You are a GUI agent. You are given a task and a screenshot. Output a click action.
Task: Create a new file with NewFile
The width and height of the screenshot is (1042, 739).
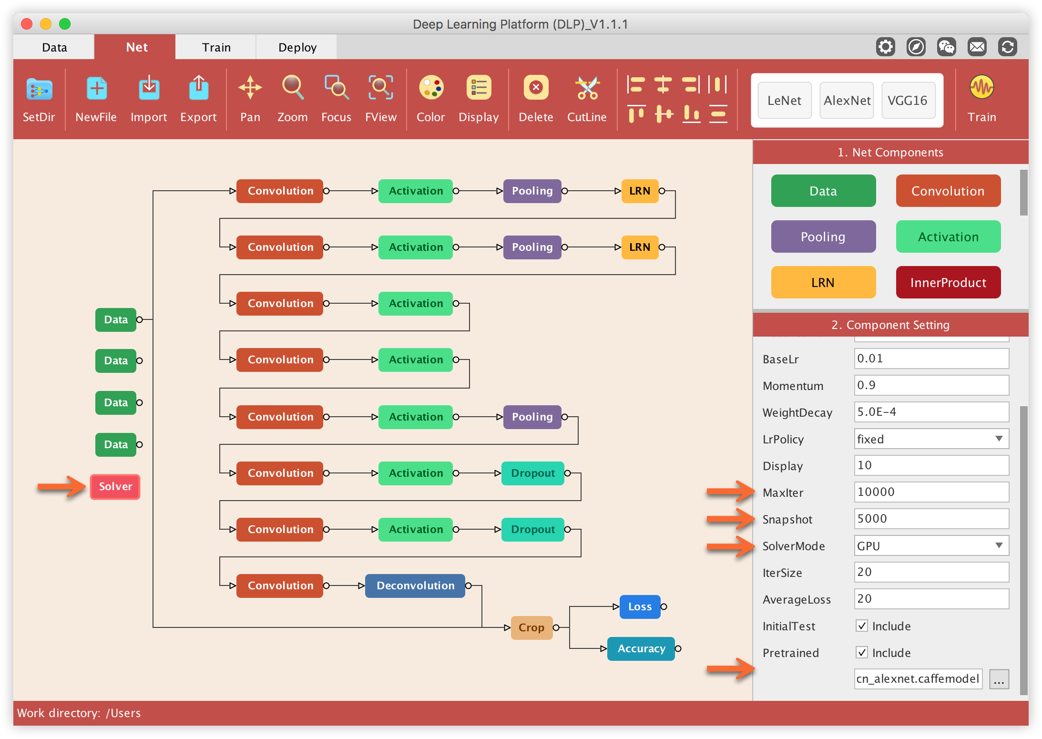(x=96, y=90)
